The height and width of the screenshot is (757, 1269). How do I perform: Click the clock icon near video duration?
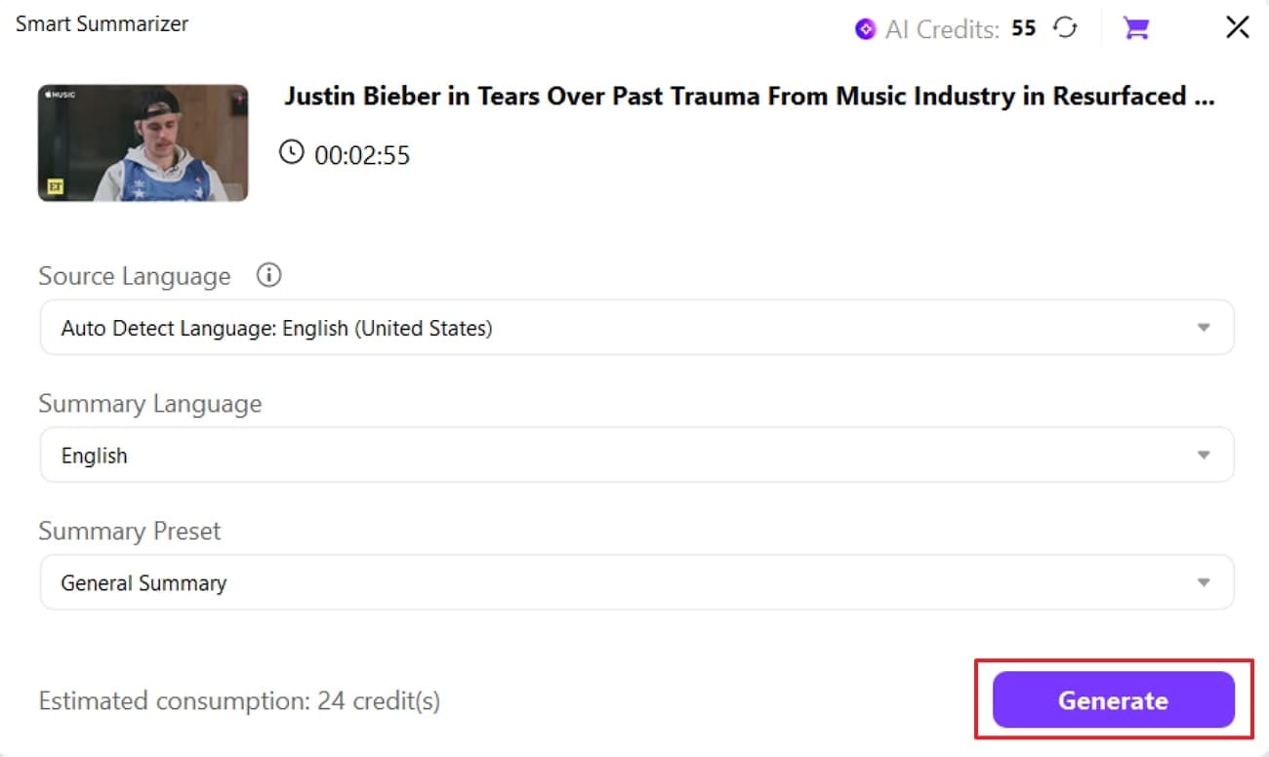pyautogui.click(x=291, y=152)
